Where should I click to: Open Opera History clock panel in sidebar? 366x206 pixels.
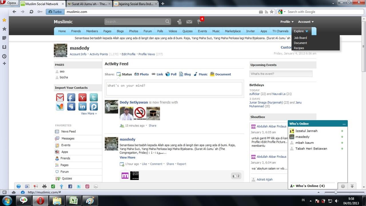(4, 56)
